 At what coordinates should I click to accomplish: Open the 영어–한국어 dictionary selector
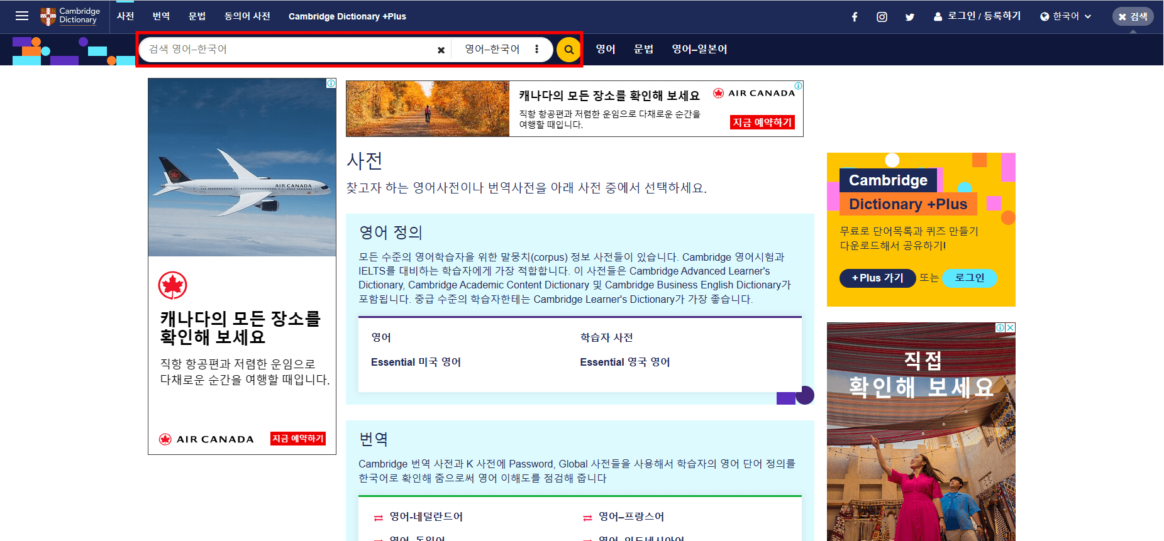click(x=492, y=49)
